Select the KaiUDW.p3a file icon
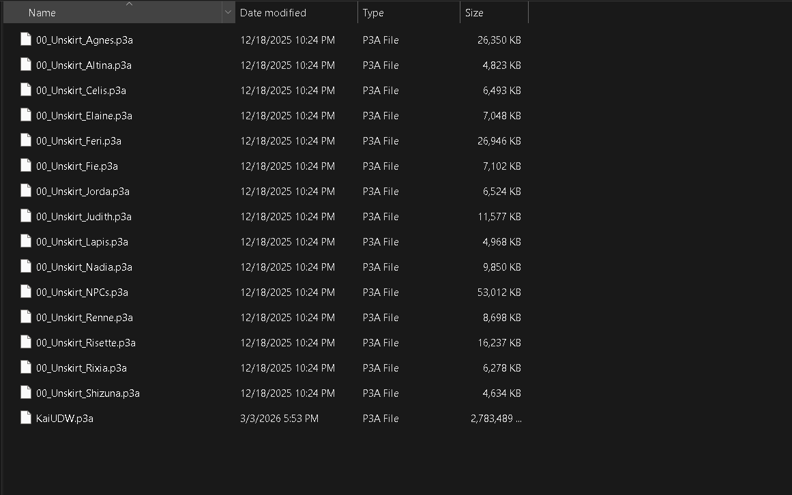 click(x=26, y=418)
